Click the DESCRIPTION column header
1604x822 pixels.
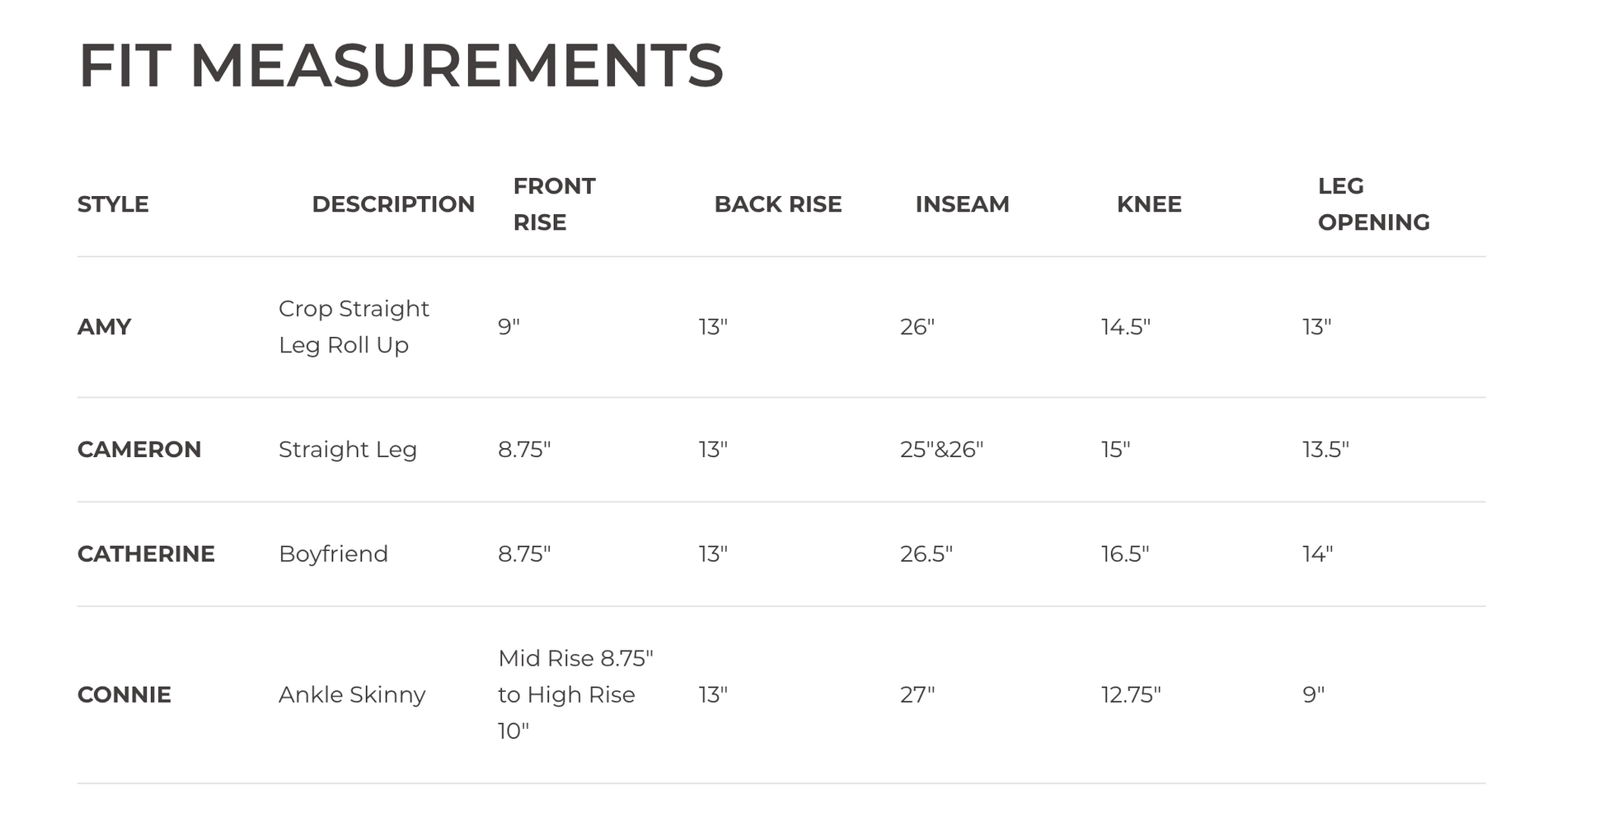tap(393, 204)
